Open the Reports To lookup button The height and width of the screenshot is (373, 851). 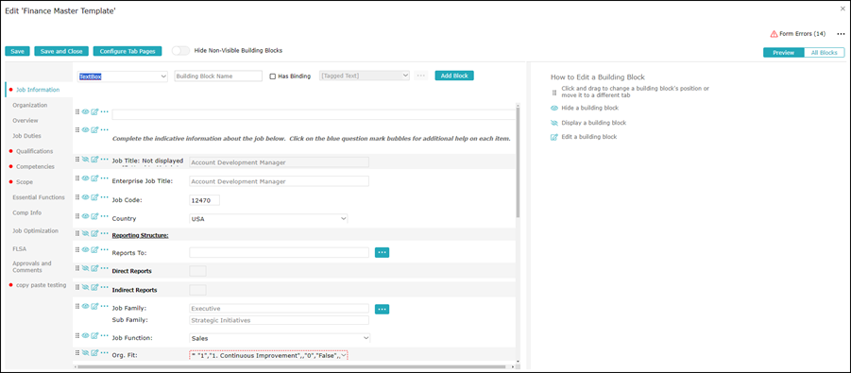[x=383, y=252]
